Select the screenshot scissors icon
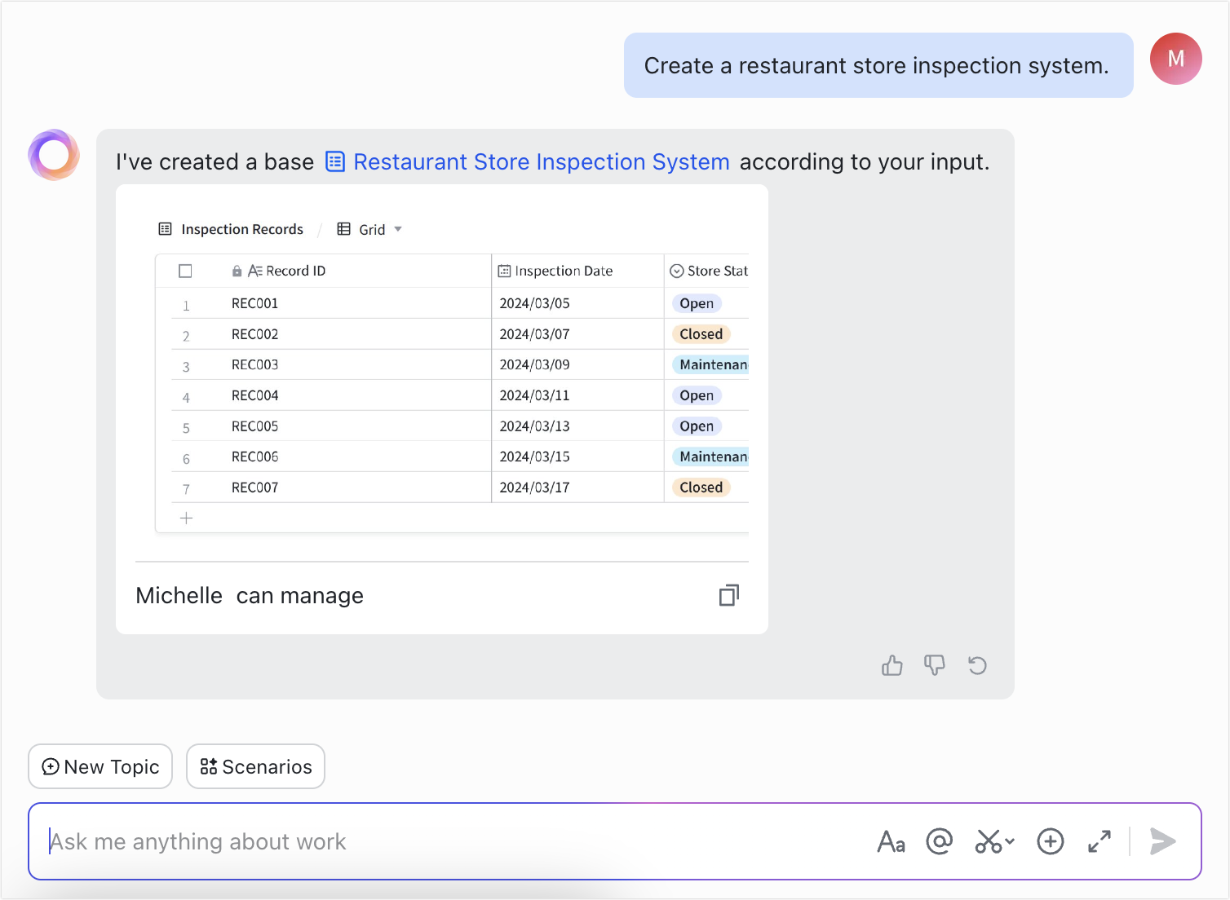1230x900 pixels. coord(988,841)
